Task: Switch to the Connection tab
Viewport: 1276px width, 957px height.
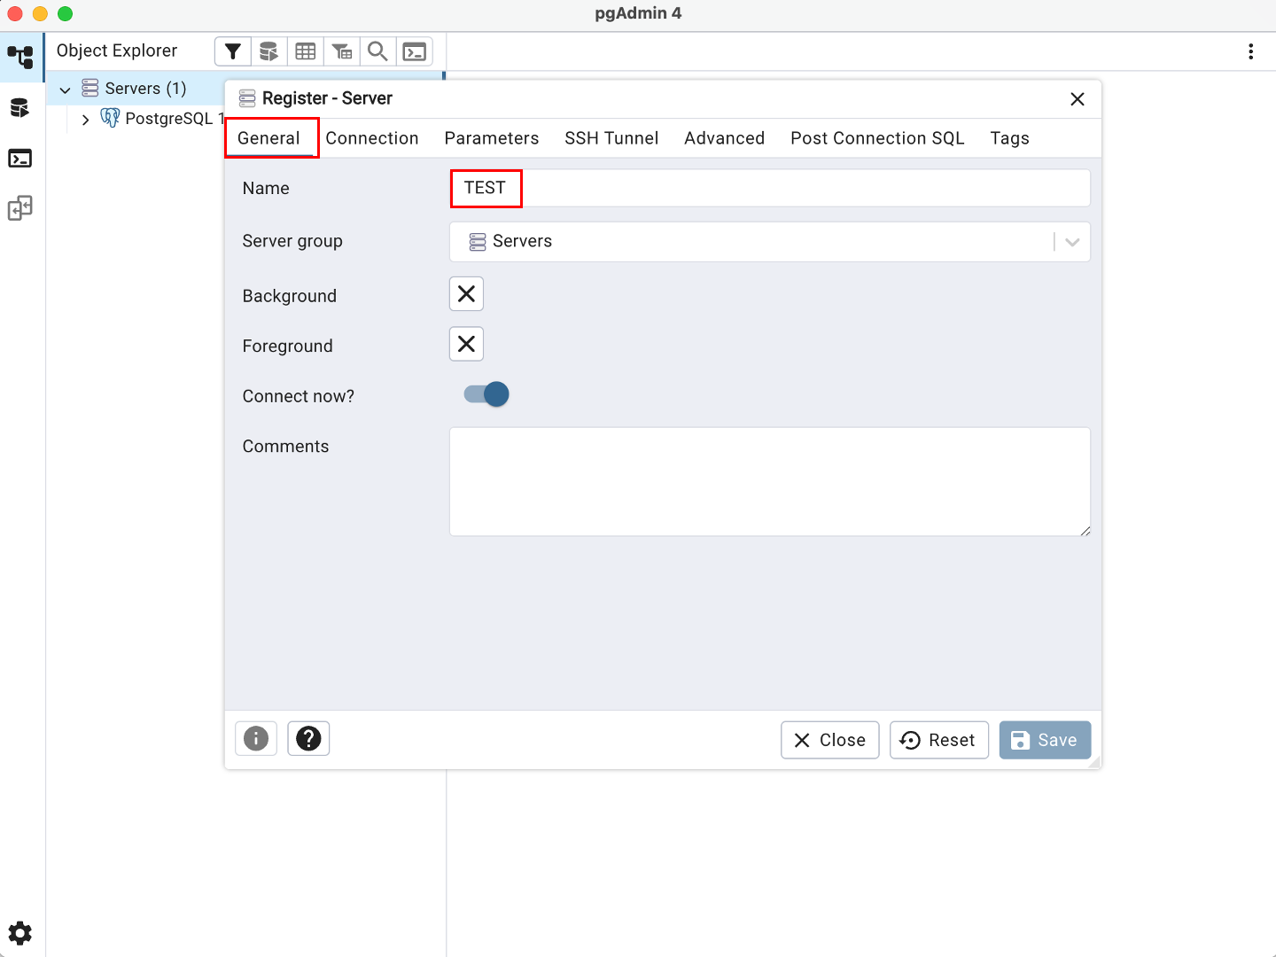Action: pos(372,138)
